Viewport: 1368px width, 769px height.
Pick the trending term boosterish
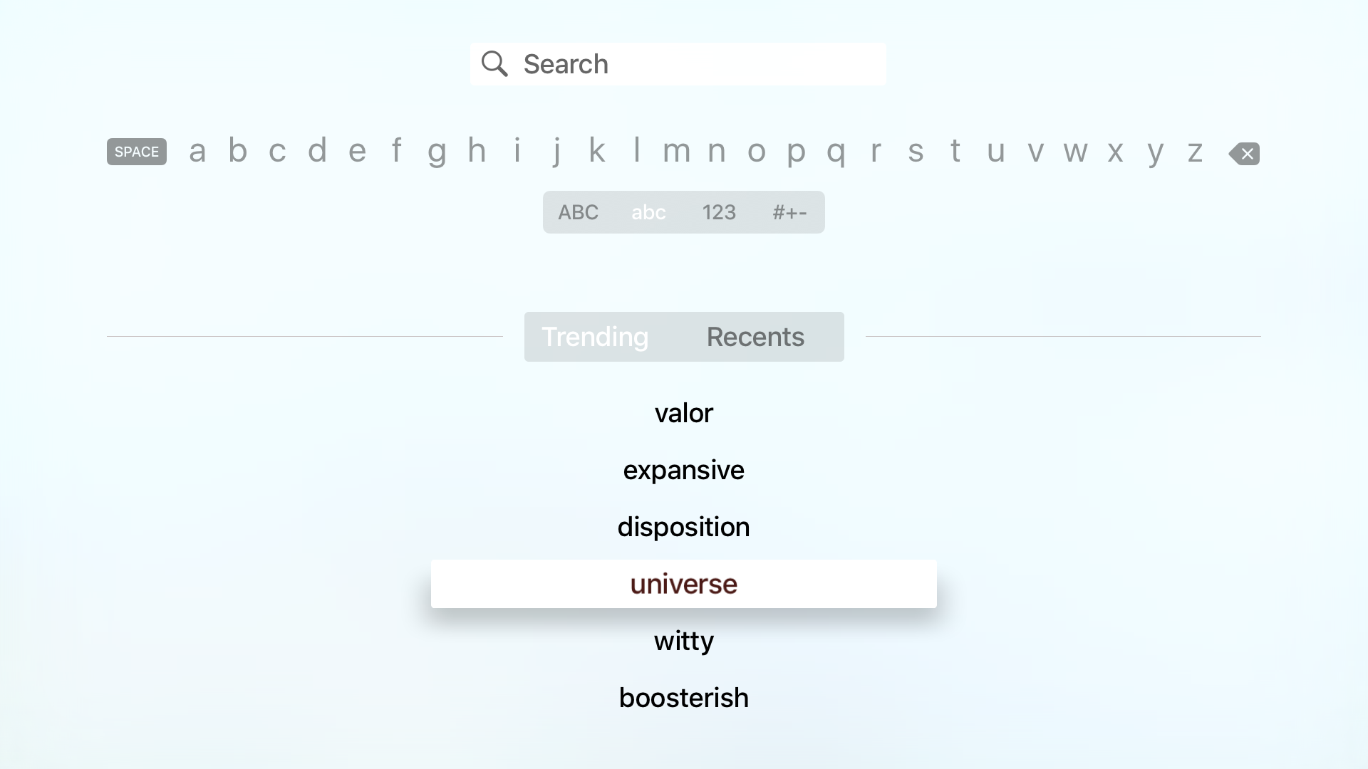pos(683,697)
